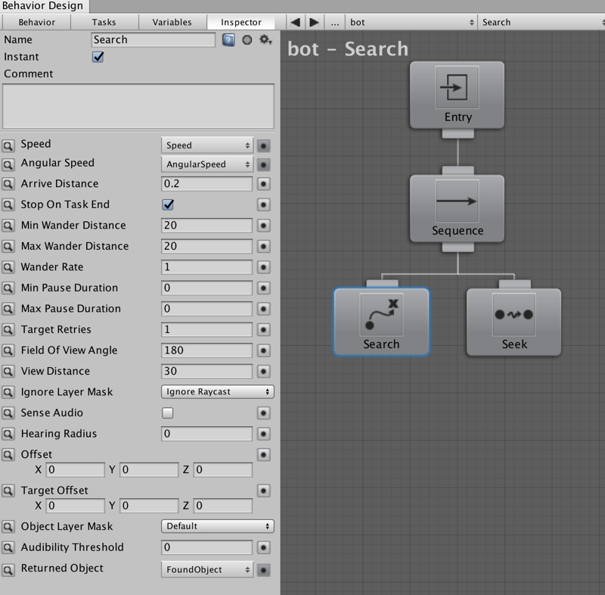Viewport: 605px width, 595px height.
Task: Uncheck the Instant checkbox
Action: point(98,57)
